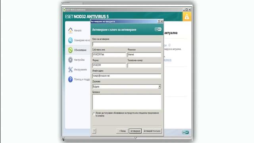Screen dimensions: 254x143
Task: Click the Назад back button
Action: click(122, 131)
